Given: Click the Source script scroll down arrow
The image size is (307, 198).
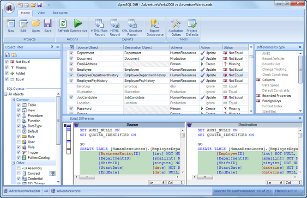Looking at the screenshot, I should tap(182, 172).
